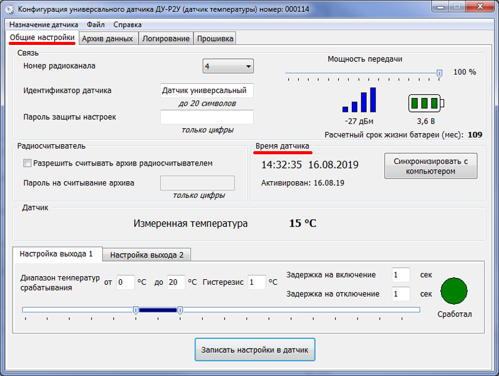The width and height of the screenshot is (499, 376).
Task: Click the 'Пароль на считывание архива' field
Action: point(197,183)
